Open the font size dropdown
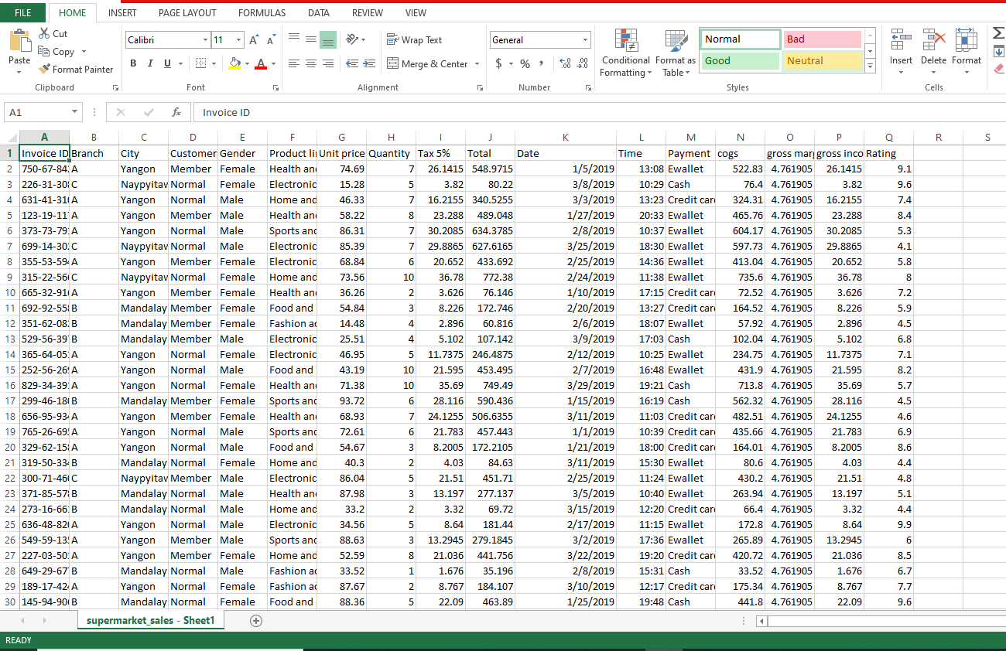Viewport: 1006px width, 651px height. (x=236, y=39)
